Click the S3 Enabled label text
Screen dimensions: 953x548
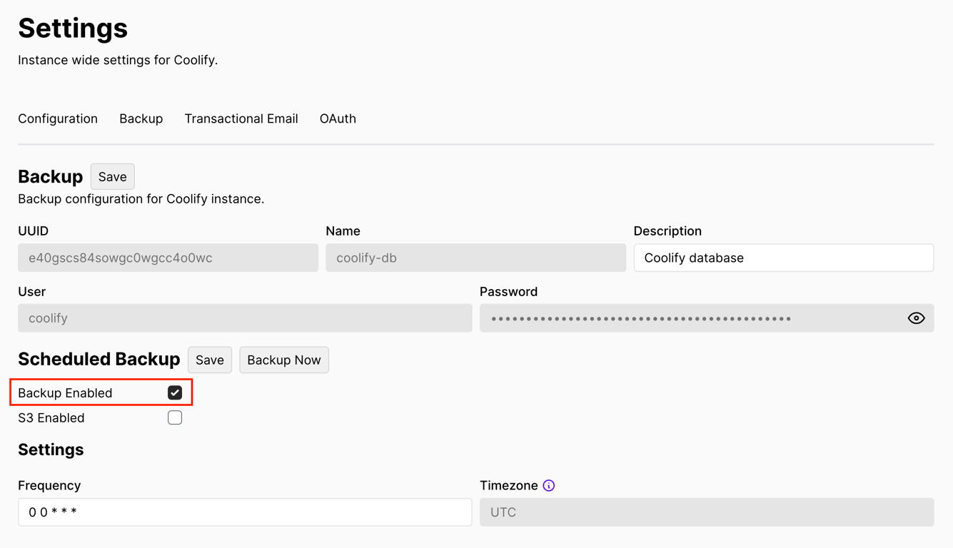49,417
